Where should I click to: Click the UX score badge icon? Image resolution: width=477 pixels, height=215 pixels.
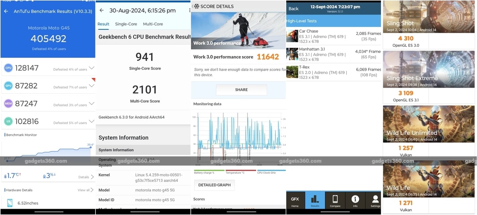(x=8, y=122)
